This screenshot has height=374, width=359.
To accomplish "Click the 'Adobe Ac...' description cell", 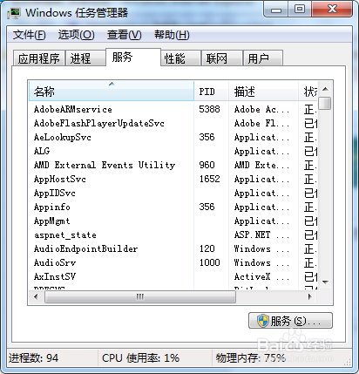I will (261, 109).
